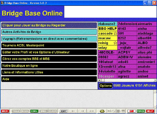Image resolution: width=157 pixels, height=114 pixels.
Task: Open the GIB toolbar button
Action: [x=132, y=111]
